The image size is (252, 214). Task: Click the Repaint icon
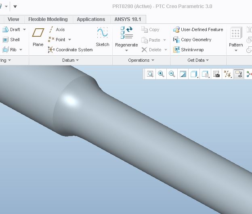183,74
